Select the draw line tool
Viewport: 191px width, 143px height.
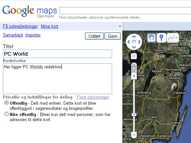tap(171, 38)
